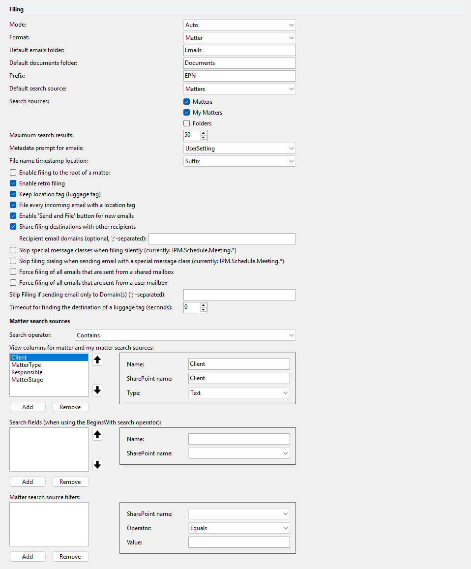Add a matter search source filter
Screen dimensions: 471x569
[x=28, y=557]
